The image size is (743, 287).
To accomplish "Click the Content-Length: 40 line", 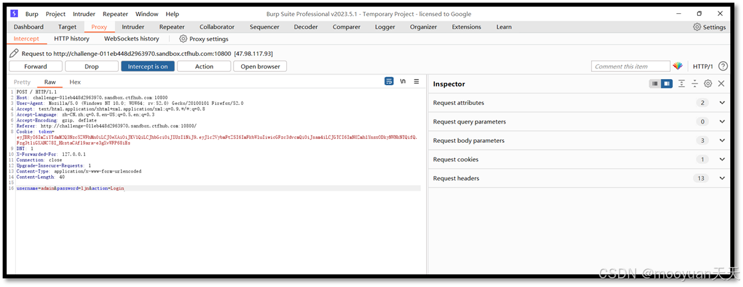I will tap(41, 177).
